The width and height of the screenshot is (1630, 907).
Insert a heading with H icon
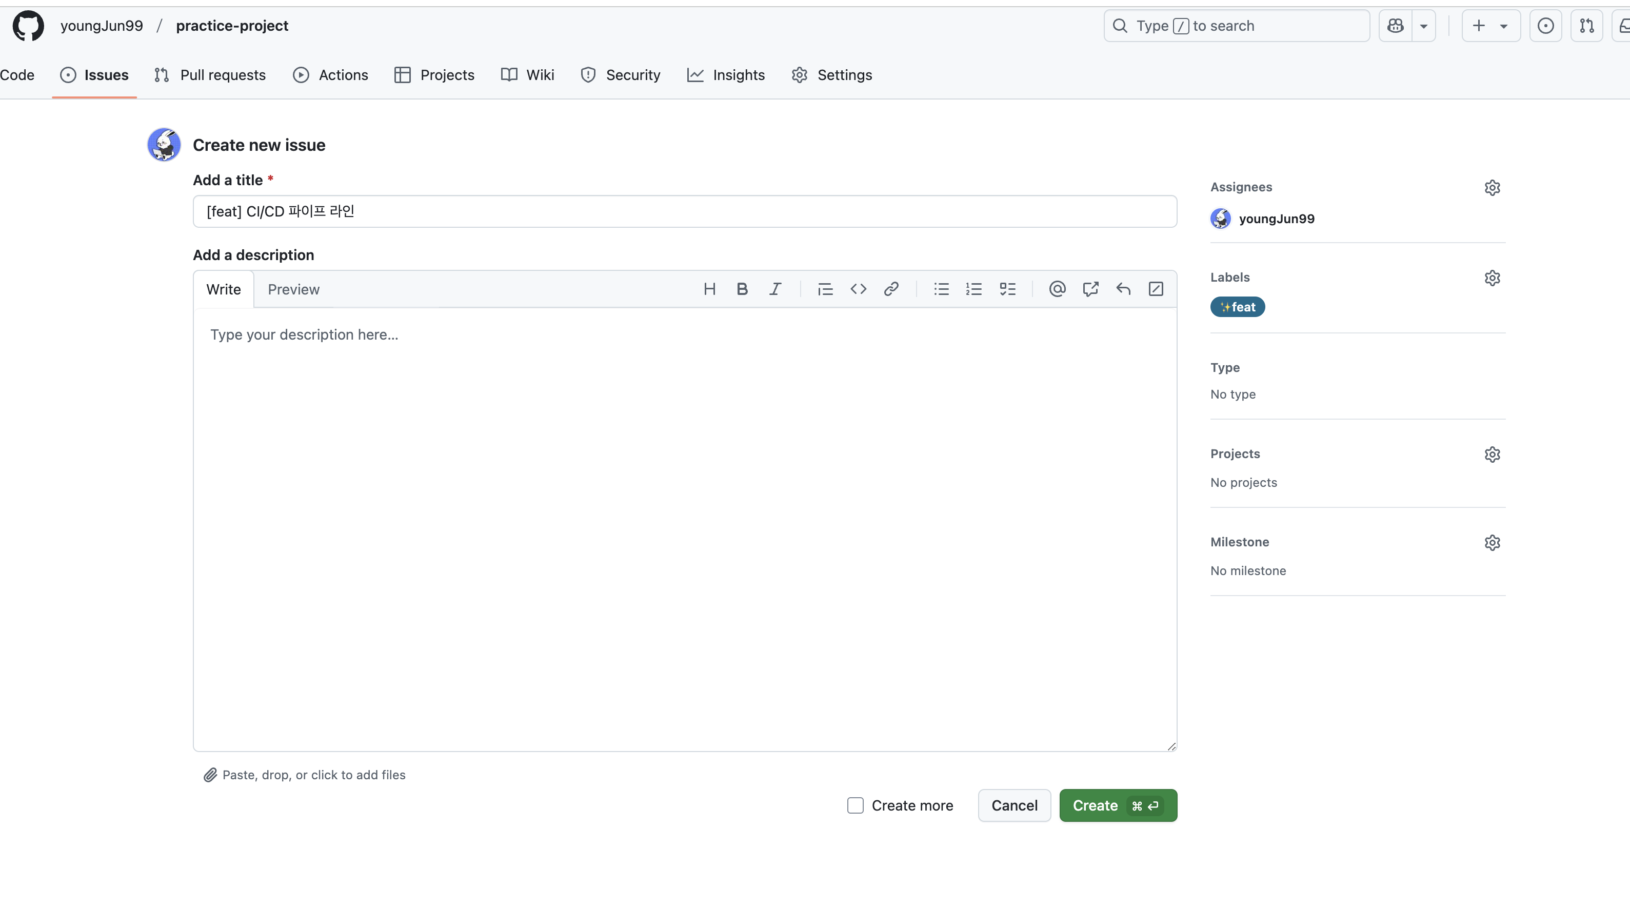[x=709, y=289]
